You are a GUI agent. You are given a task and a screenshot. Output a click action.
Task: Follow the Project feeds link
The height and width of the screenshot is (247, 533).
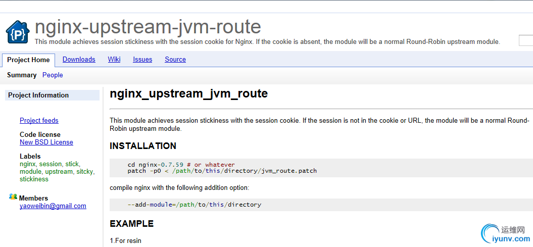click(x=39, y=121)
